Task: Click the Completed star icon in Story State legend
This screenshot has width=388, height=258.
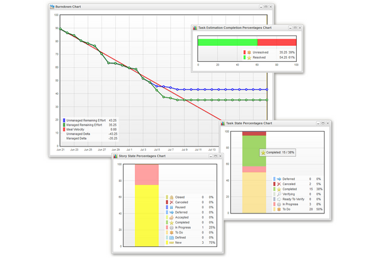Action: click(171, 223)
